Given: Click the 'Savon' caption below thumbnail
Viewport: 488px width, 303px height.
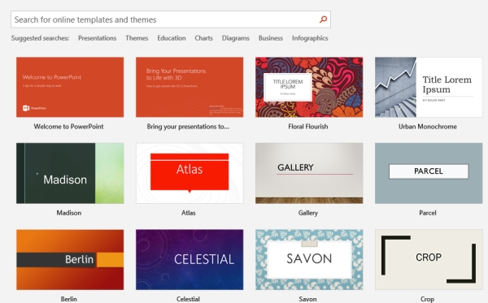Looking at the screenshot, I should [307, 299].
